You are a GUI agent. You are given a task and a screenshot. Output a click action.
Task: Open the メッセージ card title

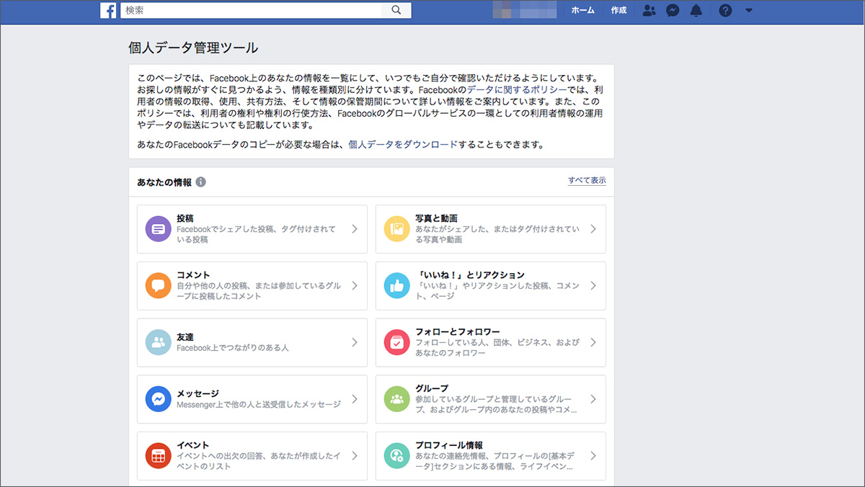click(x=198, y=394)
